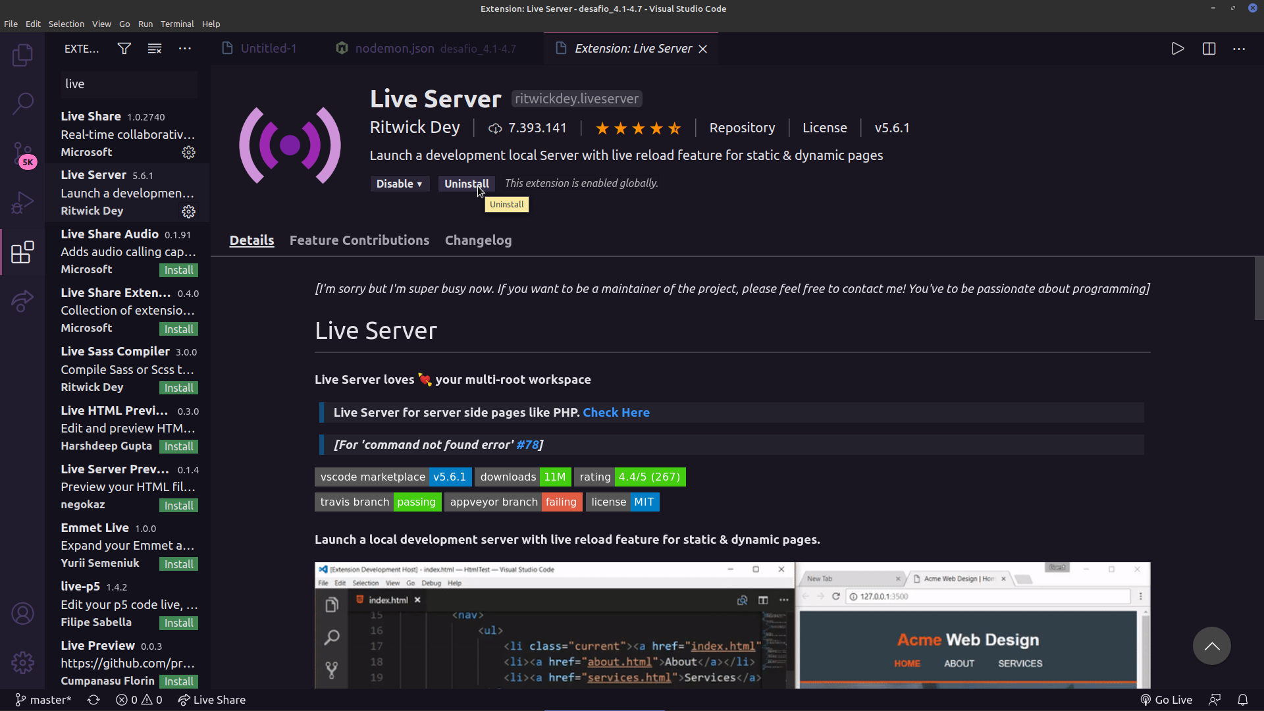Click the five-star rating
The image size is (1264, 711).
(x=637, y=128)
